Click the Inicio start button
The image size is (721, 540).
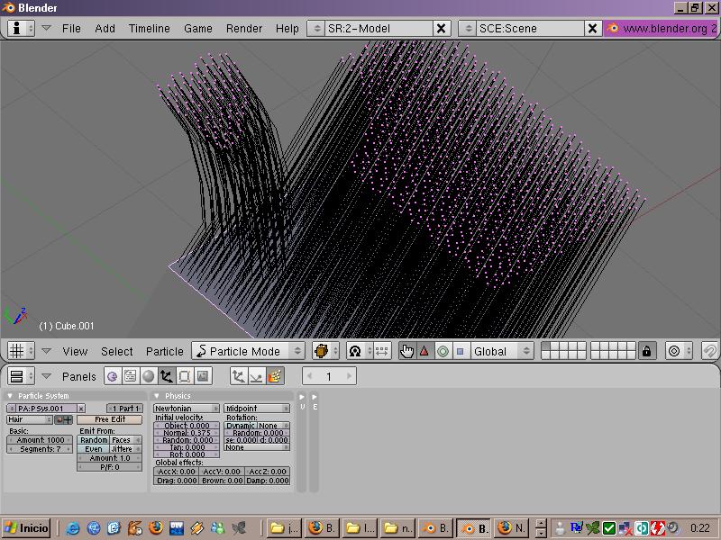(27, 528)
